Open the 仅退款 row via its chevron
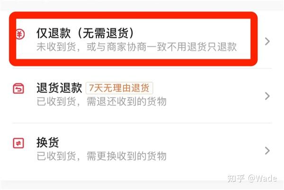This screenshot has height=190, width=284. [x=267, y=41]
